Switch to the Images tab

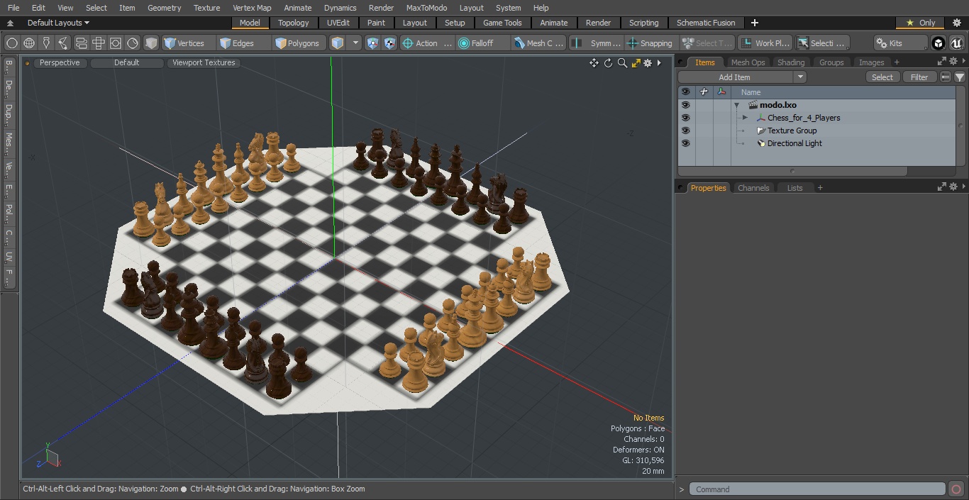(871, 62)
